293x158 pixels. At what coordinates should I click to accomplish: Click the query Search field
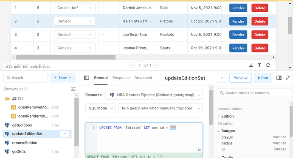26,78
